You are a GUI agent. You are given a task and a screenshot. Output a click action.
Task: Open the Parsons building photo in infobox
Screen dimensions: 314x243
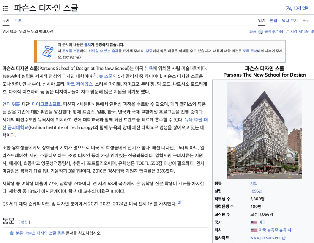pos(265,130)
